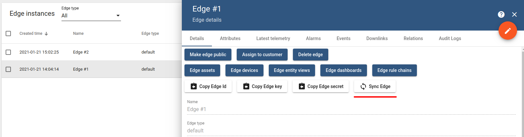Close the Edge details panel
The height and width of the screenshot is (137, 524).
click(x=514, y=14)
